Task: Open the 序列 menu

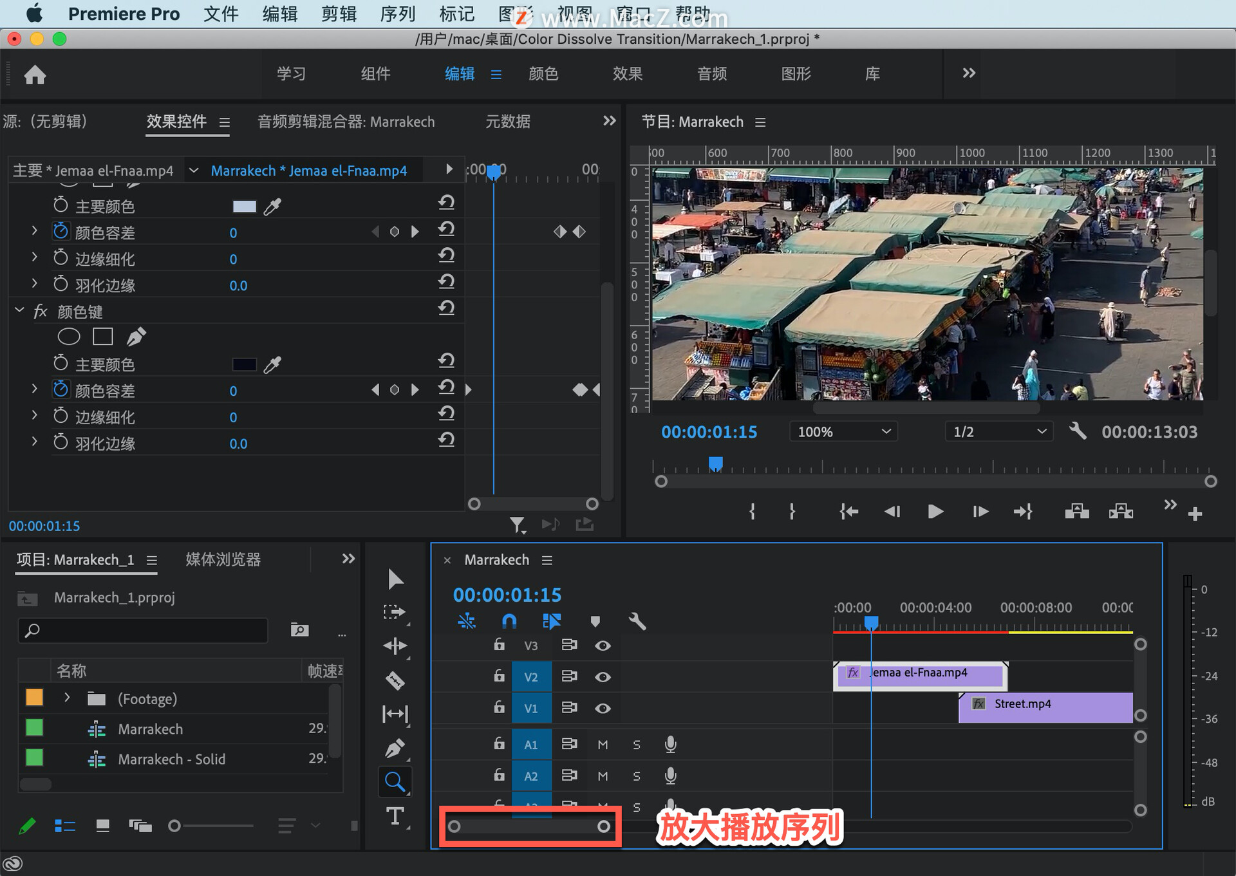Action: tap(397, 14)
